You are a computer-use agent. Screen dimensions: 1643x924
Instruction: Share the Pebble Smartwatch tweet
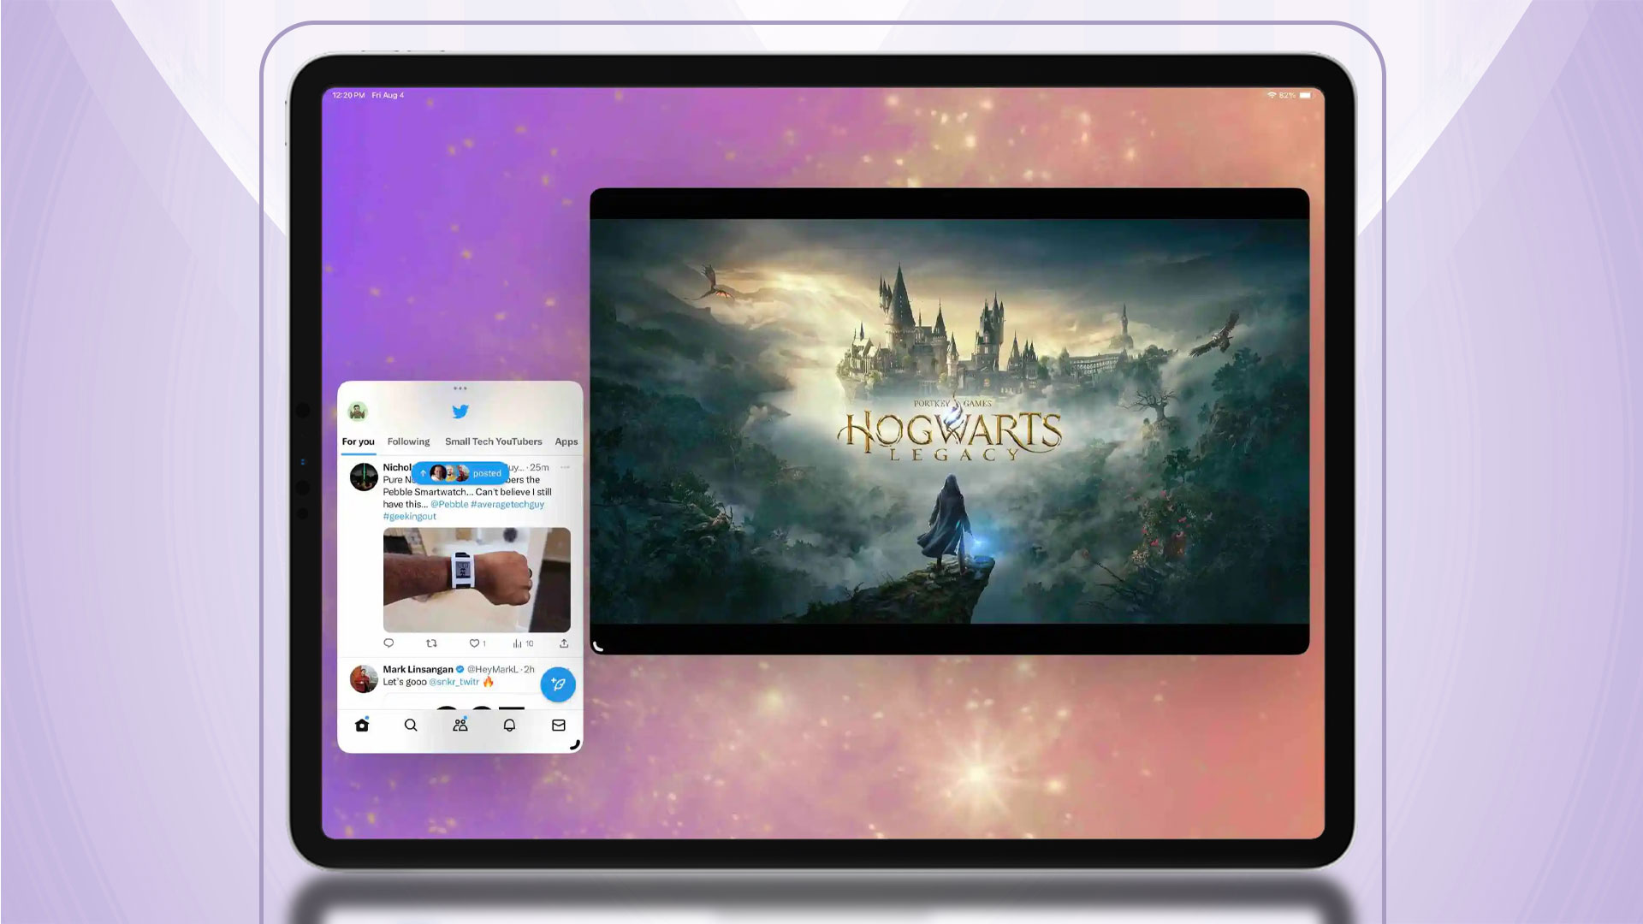coord(564,643)
